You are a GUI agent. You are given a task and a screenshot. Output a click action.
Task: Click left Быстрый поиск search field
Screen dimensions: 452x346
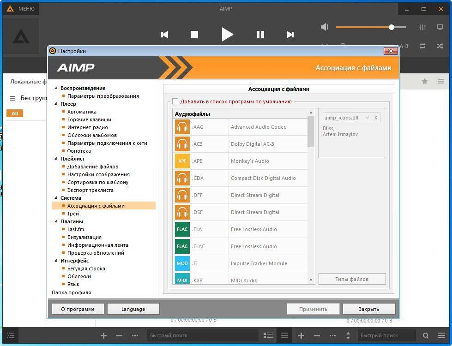point(202,335)
